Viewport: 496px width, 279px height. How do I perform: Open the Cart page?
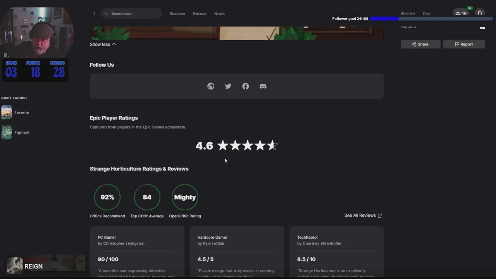tap(427, 14)
